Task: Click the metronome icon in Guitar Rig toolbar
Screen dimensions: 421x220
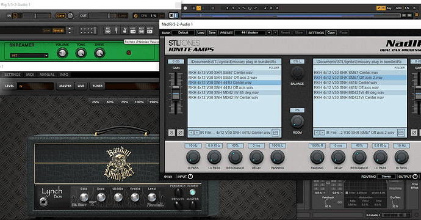Action: pos(124,31)
